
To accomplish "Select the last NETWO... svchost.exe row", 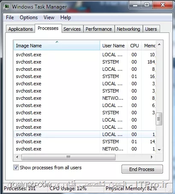I will tap(84, 149).
